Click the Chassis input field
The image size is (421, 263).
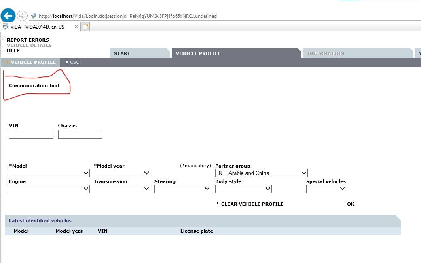tap(80, 134)
